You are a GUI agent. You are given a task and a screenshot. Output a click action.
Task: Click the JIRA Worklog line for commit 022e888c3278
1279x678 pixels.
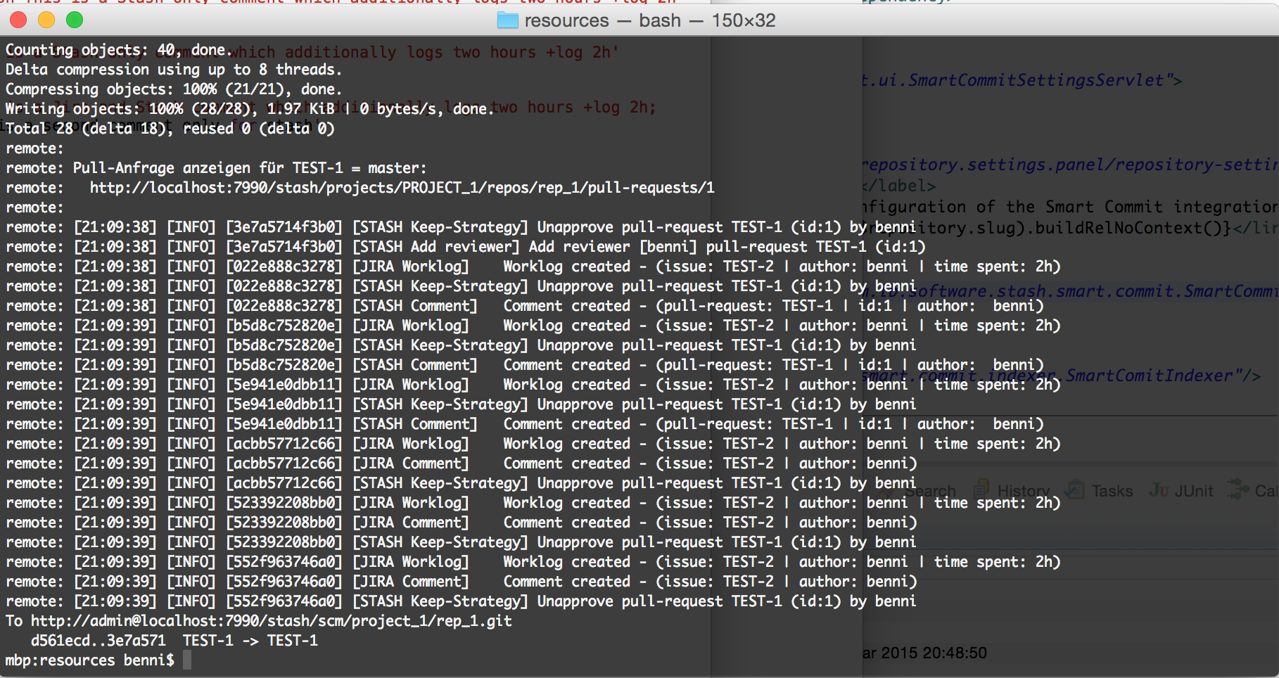pyautogui.click(x=533, y=267)
